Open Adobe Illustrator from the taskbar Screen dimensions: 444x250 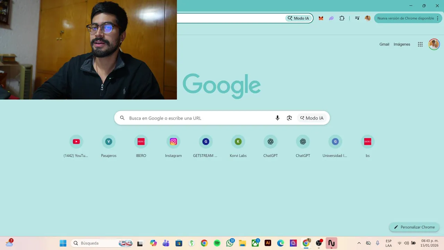tap(268, 243)
